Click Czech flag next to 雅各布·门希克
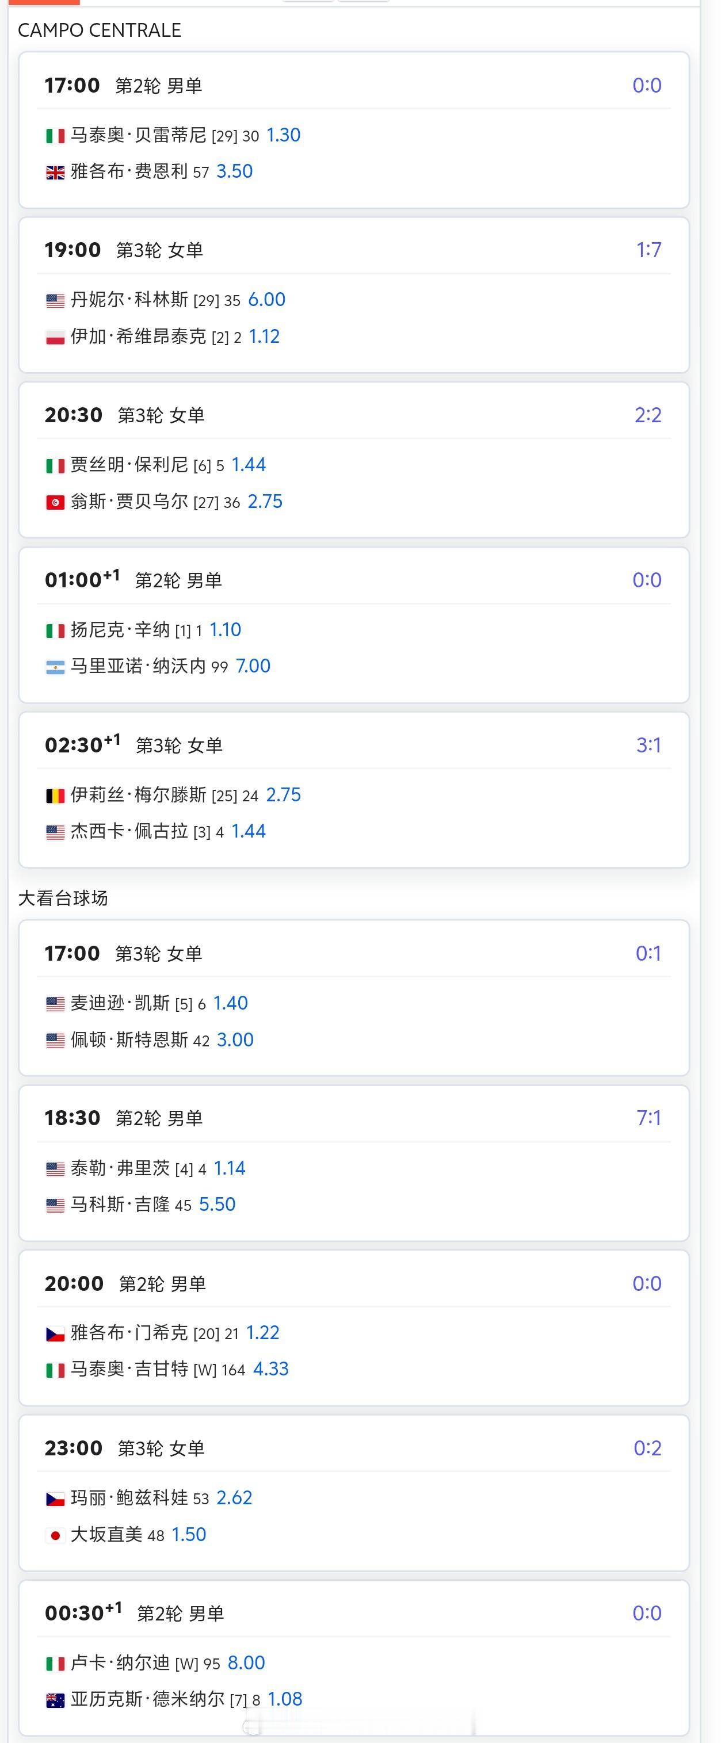The height and width of the screenshot is (1743, 725). pyautogui.click(x=55, y=1333)
